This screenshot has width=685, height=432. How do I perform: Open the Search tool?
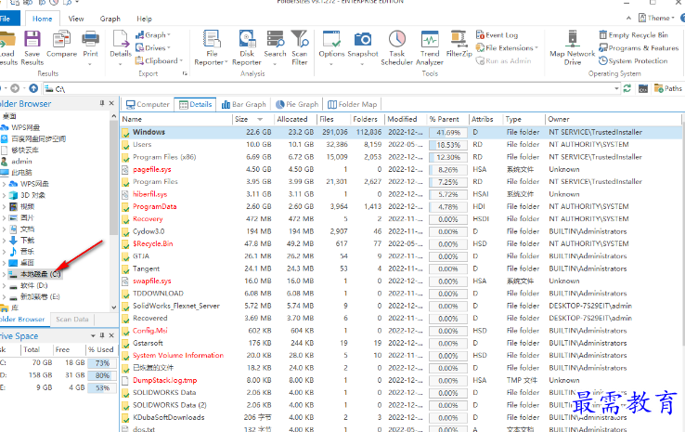275,44
